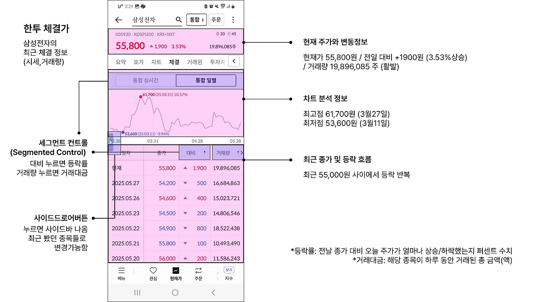536x302 pixels.
Task: Select the 통합 일별 segment
Action: coord(206,80)
